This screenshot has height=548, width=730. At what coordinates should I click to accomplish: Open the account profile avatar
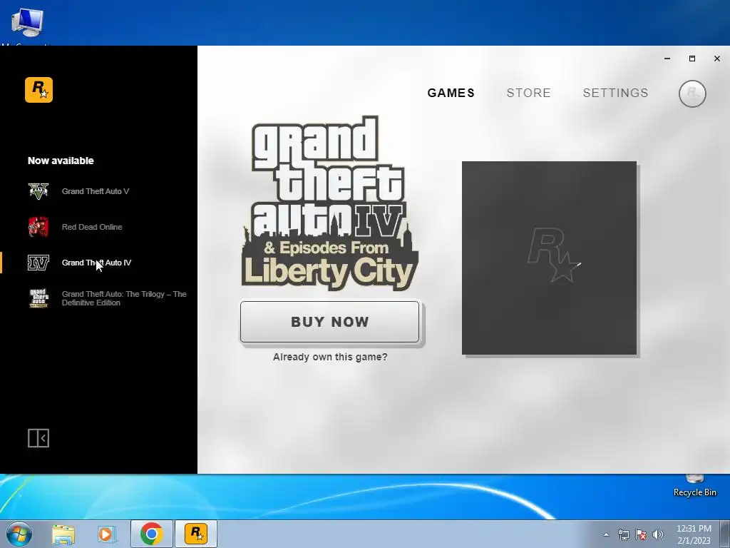[692, 93]
